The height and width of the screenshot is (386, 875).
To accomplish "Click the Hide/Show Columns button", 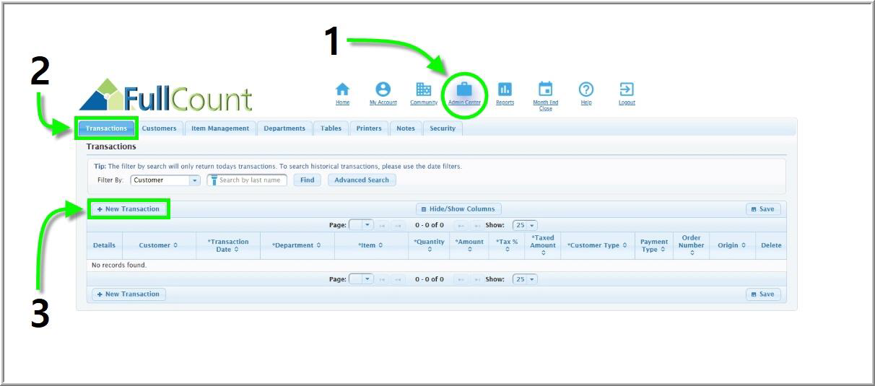I will [x=458, y=209].
